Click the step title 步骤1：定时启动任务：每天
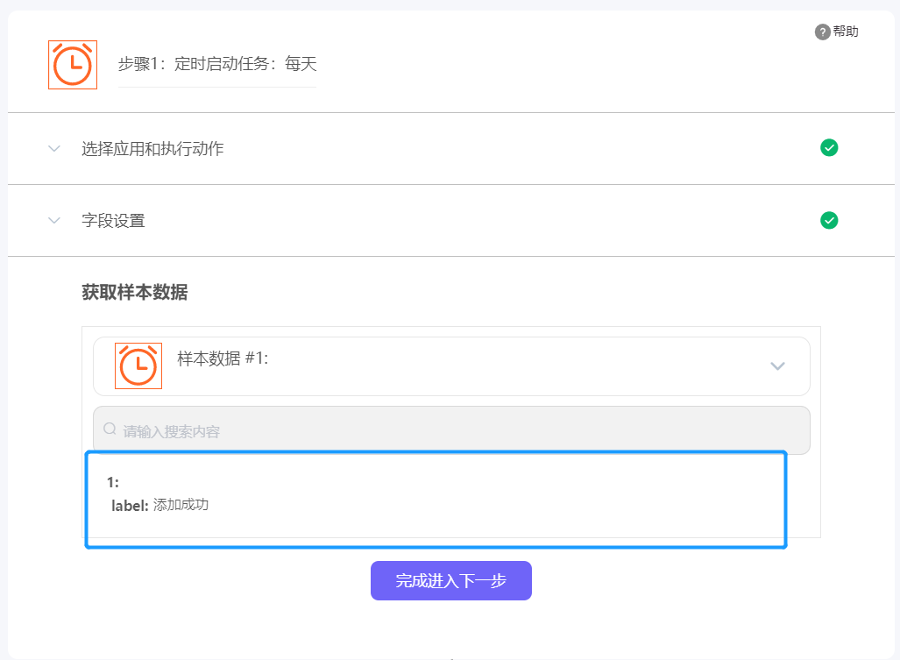The image size is (900, 660). pyautogui.click(x=217, y=64)
